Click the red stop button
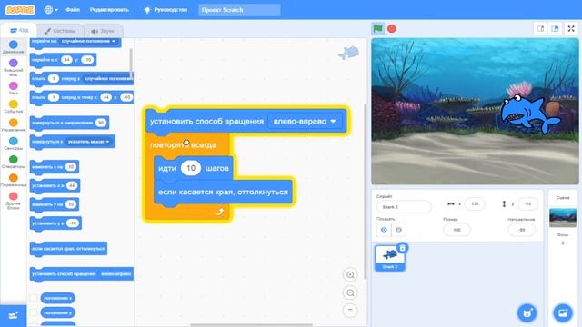The width and height of the screenshot is (582, 327). [x=392, y=28]
